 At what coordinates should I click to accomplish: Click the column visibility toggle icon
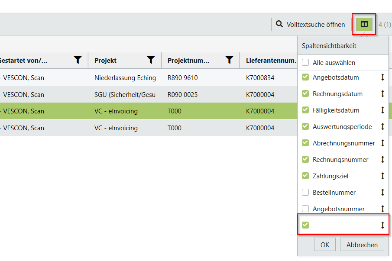pyautogui.click(x=364, y=24)
